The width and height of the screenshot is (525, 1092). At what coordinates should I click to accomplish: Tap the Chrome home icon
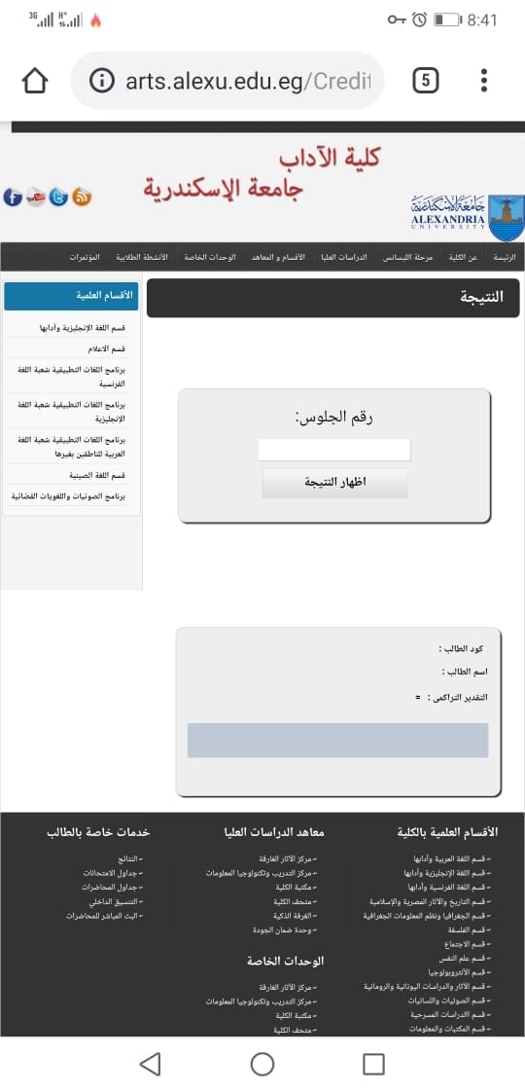coord(35,82)
